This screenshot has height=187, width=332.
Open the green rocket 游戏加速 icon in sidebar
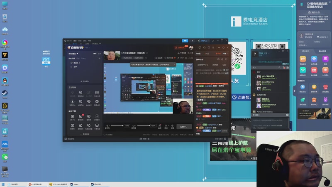point(303,100)
